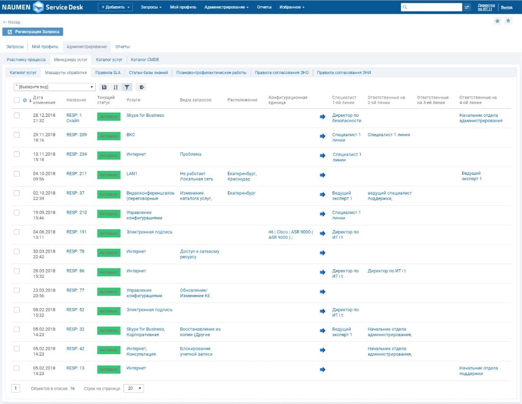This screenshot has width=522, height=404.
Task: Open the sort settings icon
Action: 116,87
